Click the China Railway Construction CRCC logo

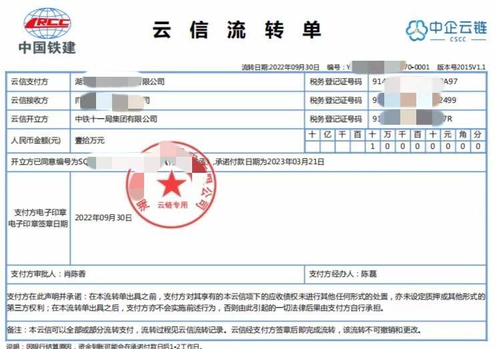(x=47, y=31)
